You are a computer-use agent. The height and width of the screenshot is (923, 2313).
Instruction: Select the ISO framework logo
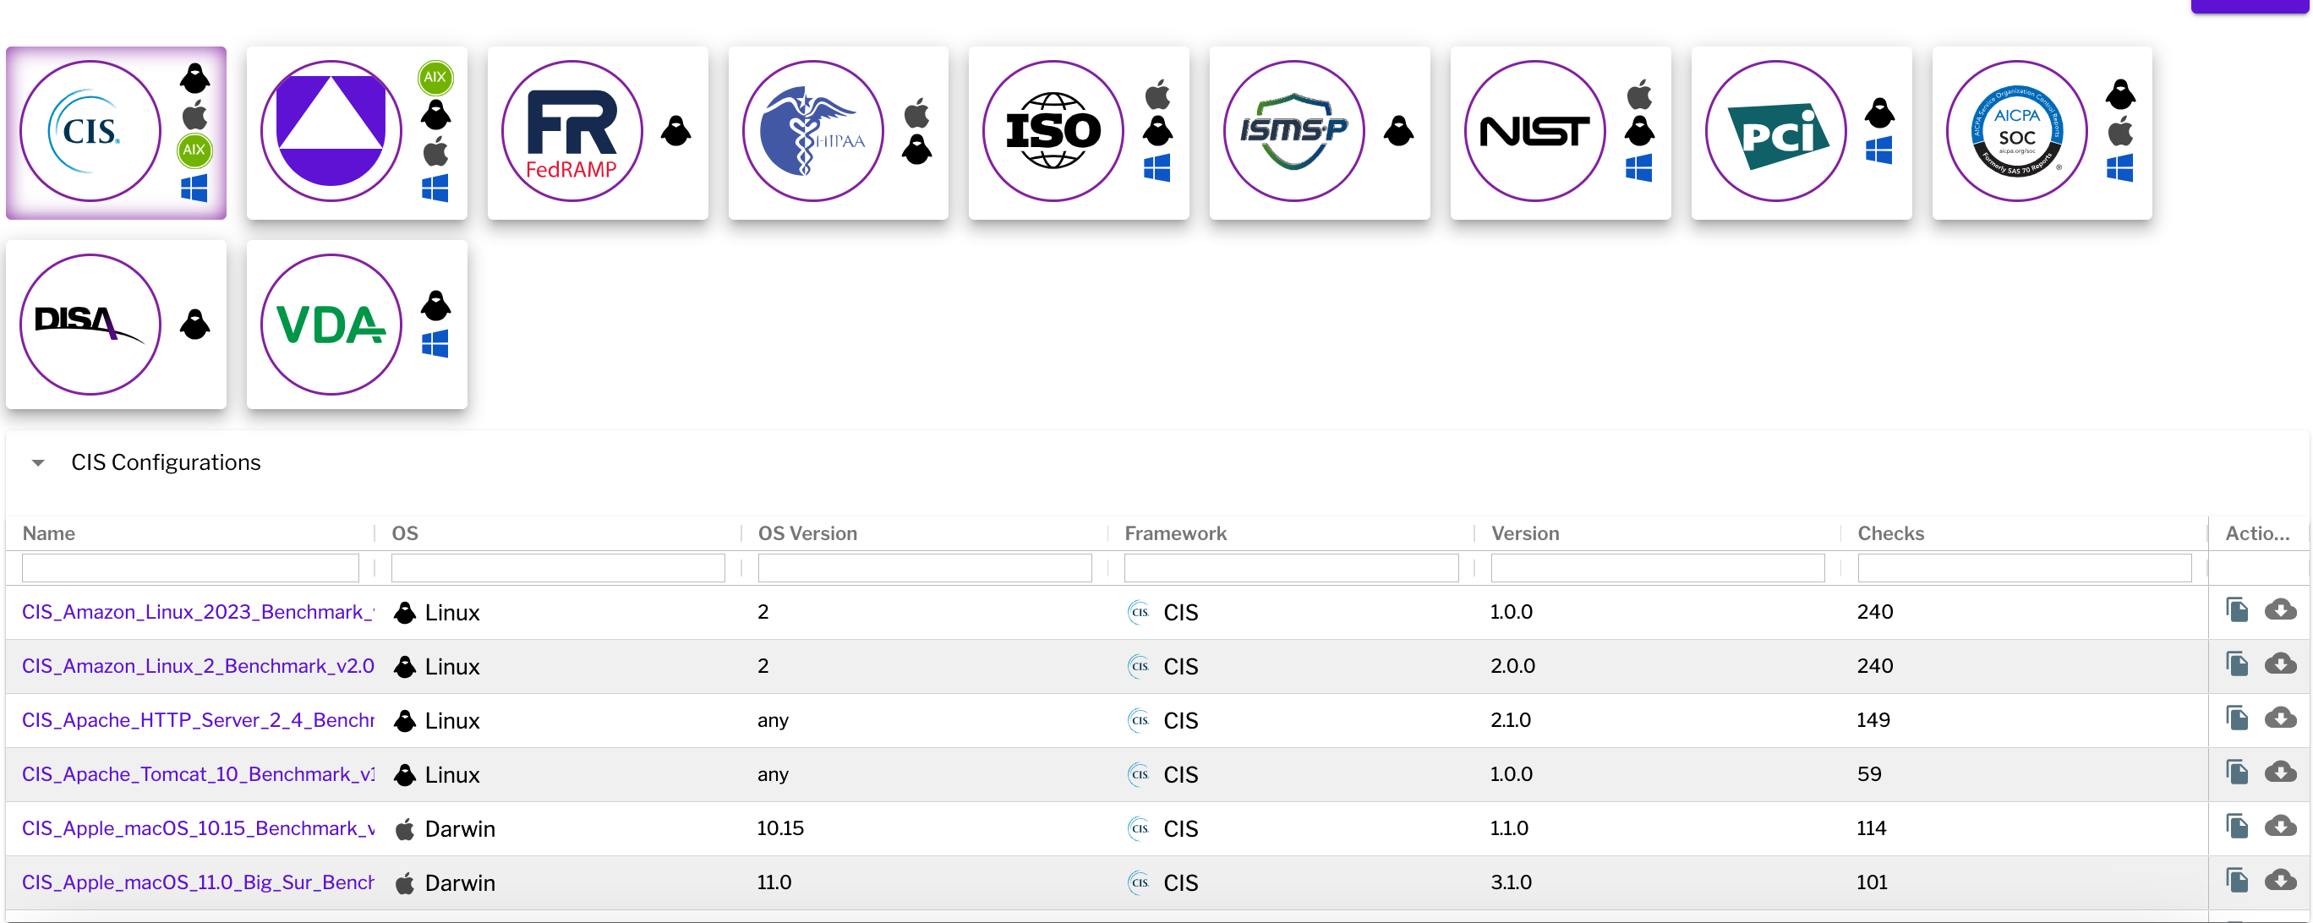tap(1053, 131)
